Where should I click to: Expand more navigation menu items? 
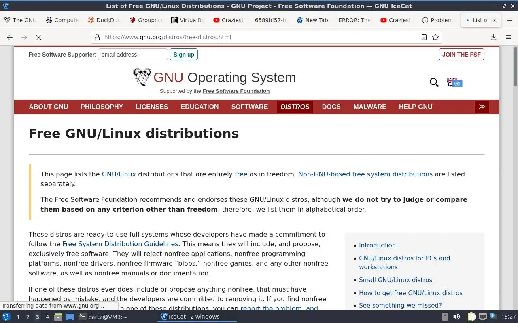point(482,107)
